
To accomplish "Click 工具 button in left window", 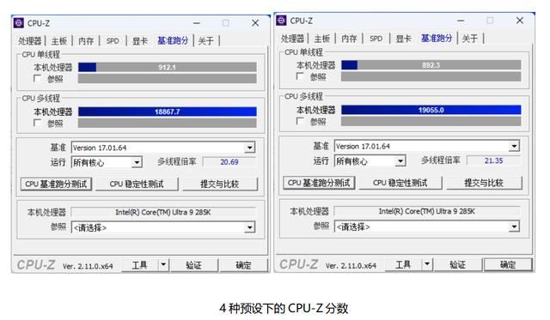I will pyautogui.click(x=140, y=265).
